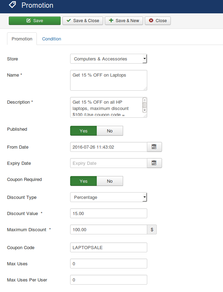Focus the Discount Value field
The width and height of the screenshot is (223, 292).
108,213
